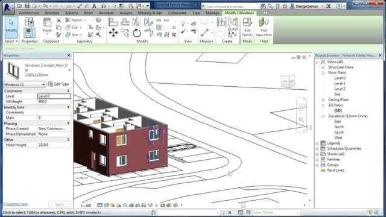Screen dimensions: 386x217
Task: Click the 1 : 100 view scale
Action: tap(86, 206)
